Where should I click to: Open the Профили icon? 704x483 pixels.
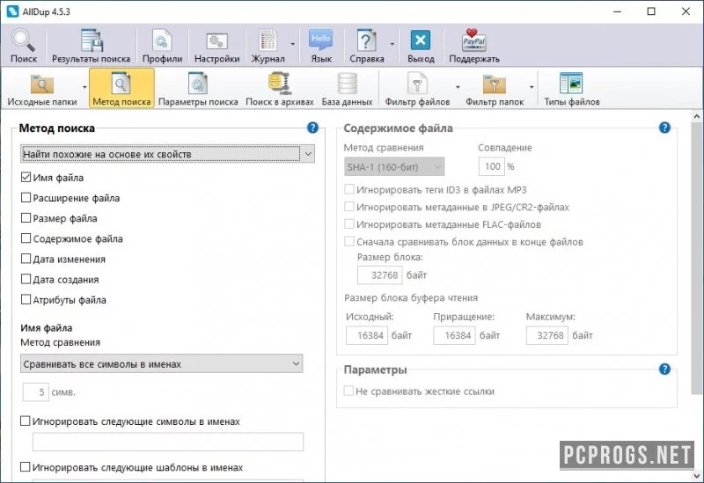[162, 45]
